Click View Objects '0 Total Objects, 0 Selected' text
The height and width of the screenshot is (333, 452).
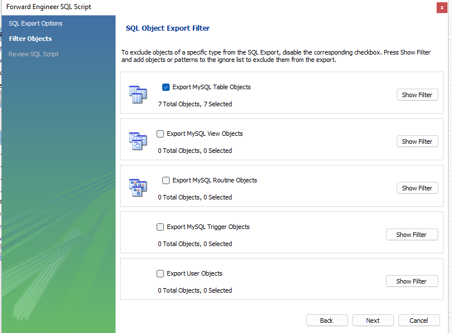195,151
